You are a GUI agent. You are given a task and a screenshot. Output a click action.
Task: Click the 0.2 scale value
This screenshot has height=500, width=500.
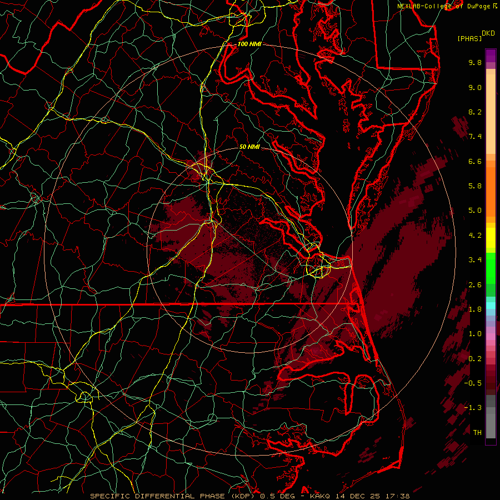tap(475, 359)
